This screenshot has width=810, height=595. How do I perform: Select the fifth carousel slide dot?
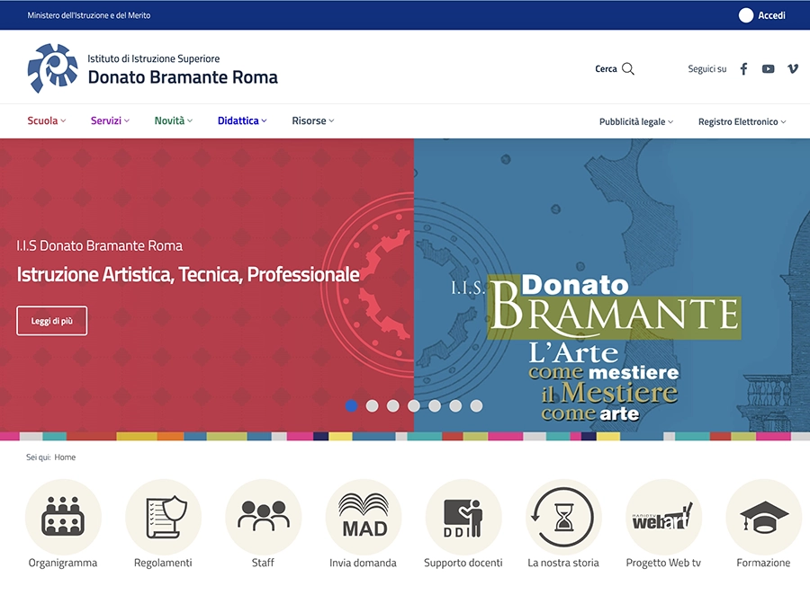click(435, 406)
